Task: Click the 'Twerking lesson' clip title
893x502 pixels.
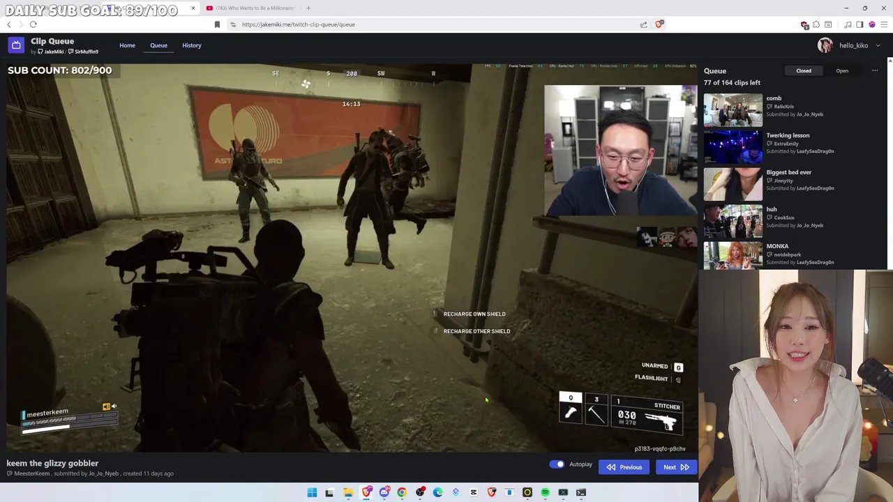Action: (788, 135)
